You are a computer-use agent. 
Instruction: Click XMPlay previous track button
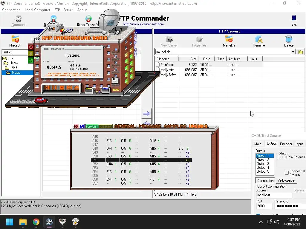(x=47, y=88)
